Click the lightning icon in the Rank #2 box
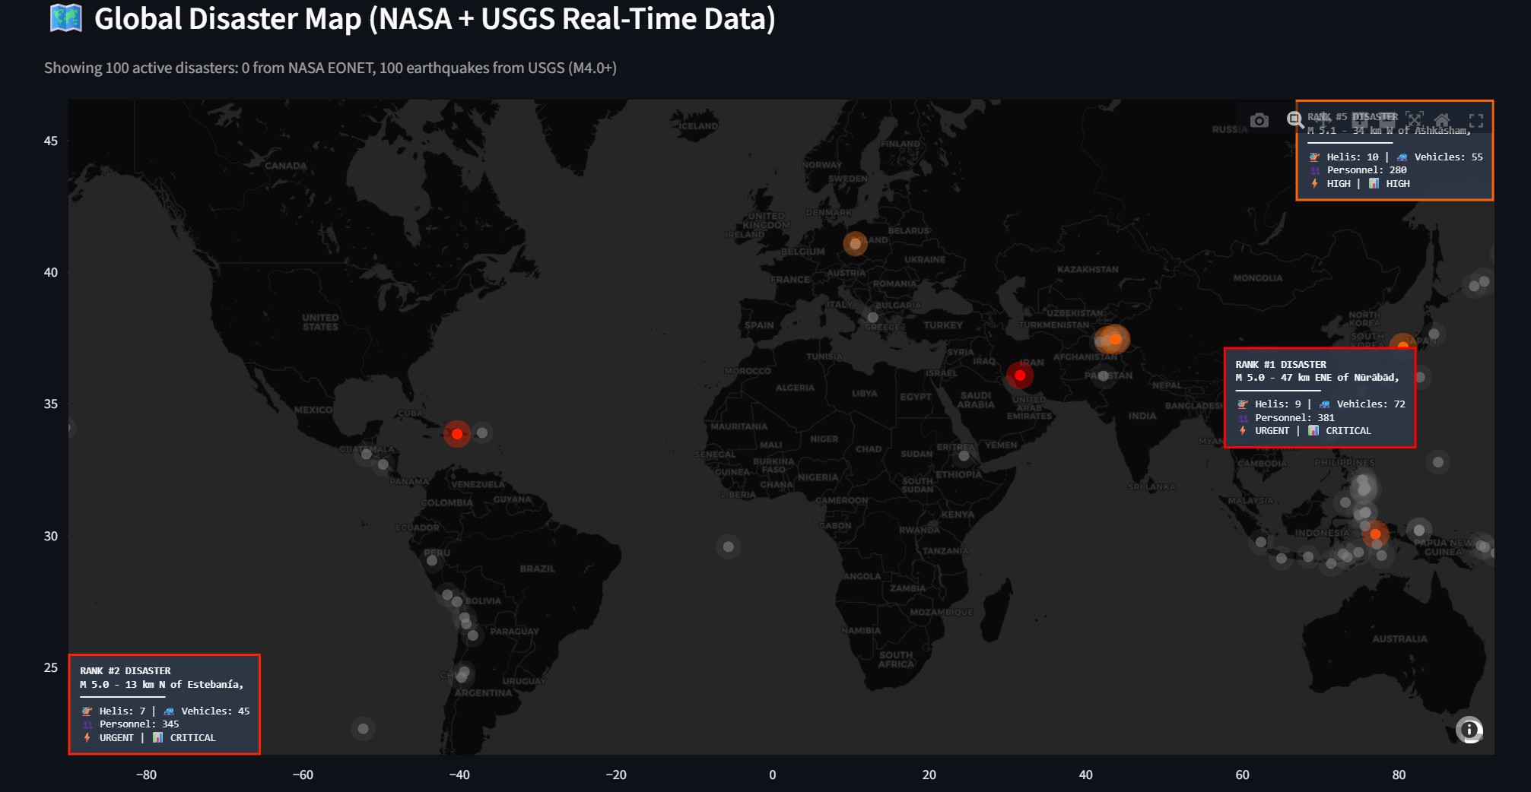The height and width of the screenshot is (792, 1531). click(x=87, y=738)
